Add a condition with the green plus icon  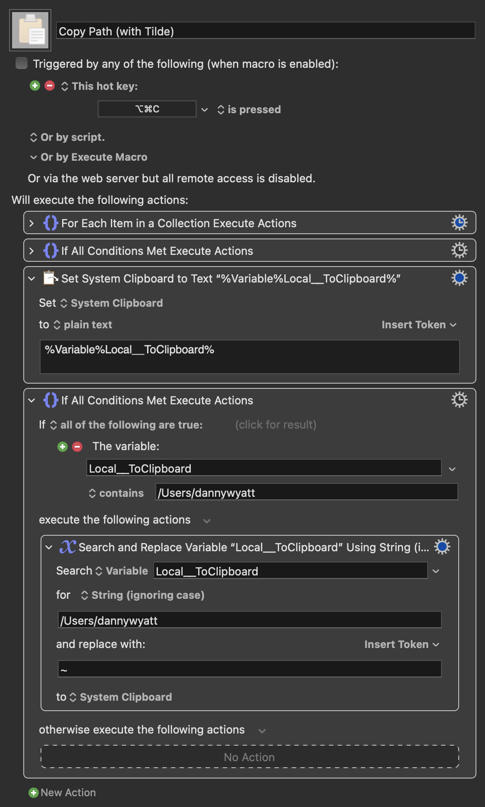tap(63, 446)
